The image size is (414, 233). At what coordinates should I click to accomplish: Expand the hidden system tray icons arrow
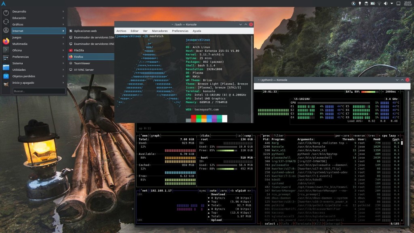coord(392,3)
